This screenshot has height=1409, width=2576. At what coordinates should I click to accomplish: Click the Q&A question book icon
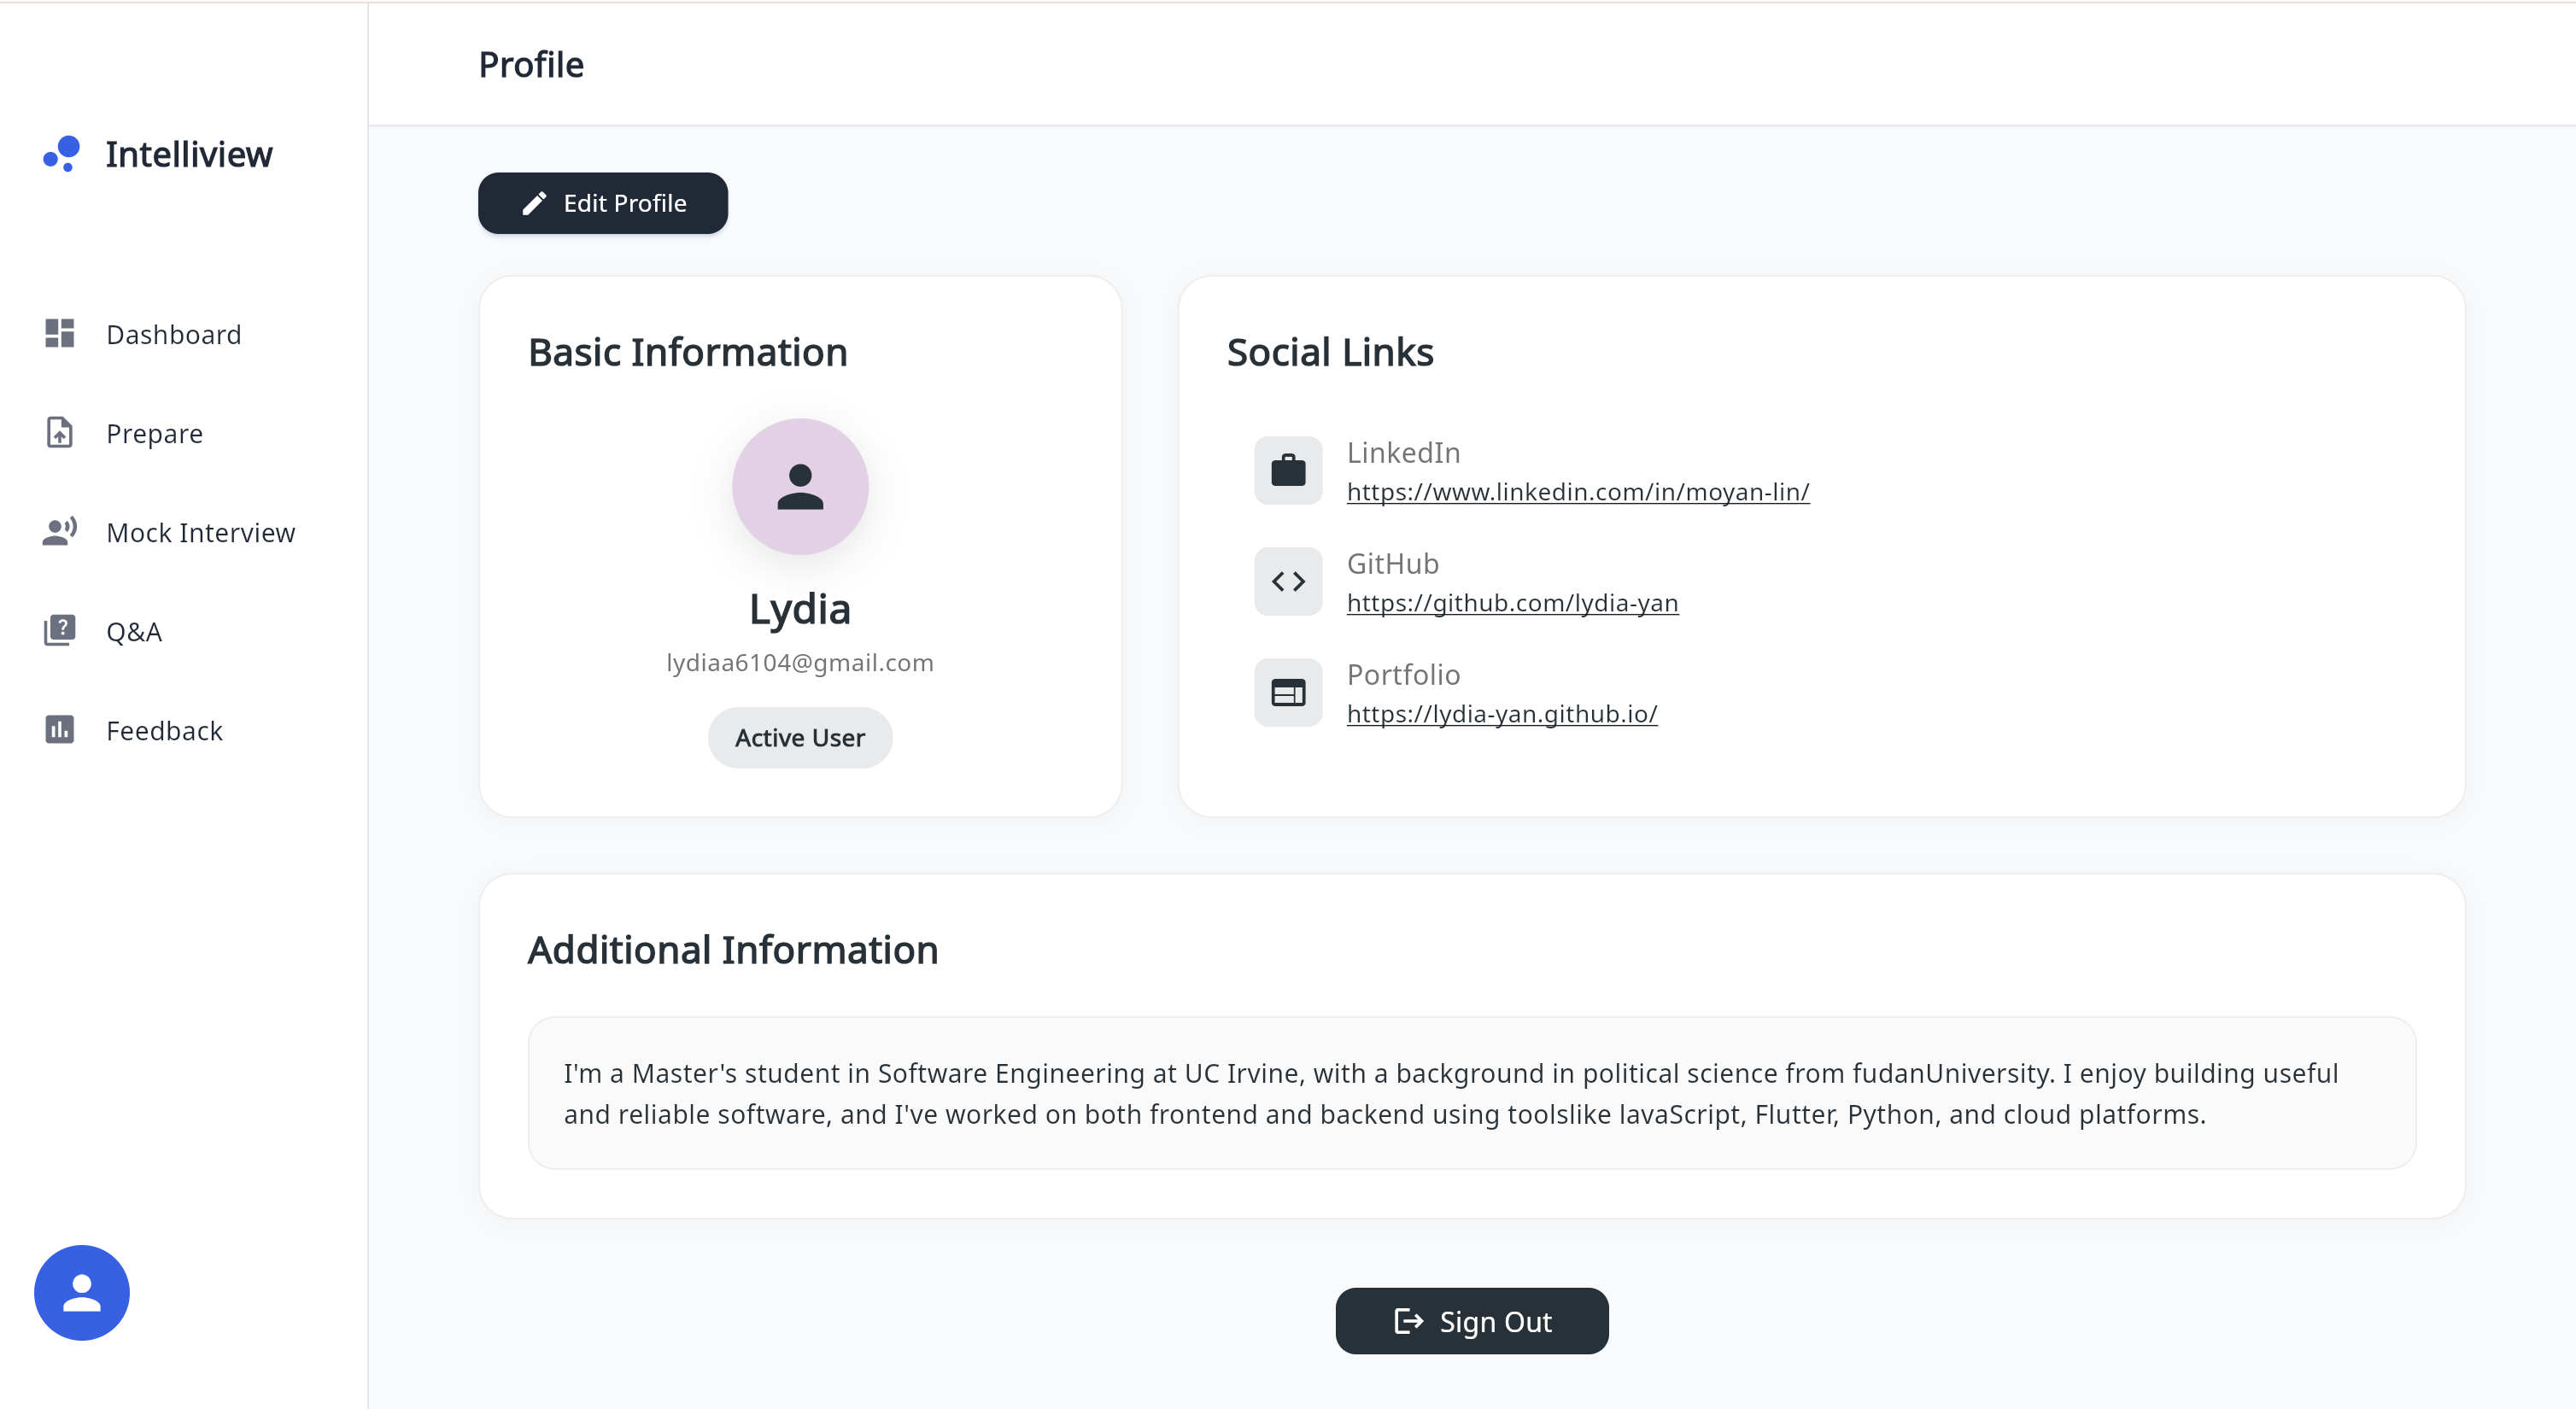click(59, 631)
